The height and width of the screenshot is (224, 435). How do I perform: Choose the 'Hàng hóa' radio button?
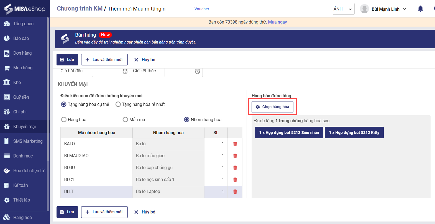click(x=64, y=119)
